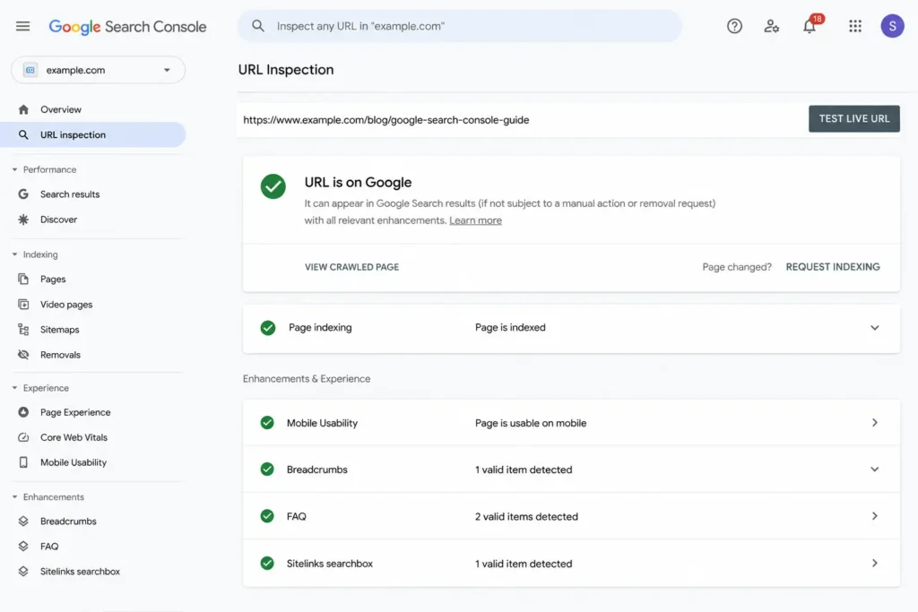Collapse the Enhancements section in sidebar
918x612 pixels.
click(x=14, y=496)
